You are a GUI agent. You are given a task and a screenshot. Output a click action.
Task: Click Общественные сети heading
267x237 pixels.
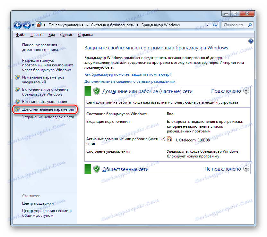125,169
